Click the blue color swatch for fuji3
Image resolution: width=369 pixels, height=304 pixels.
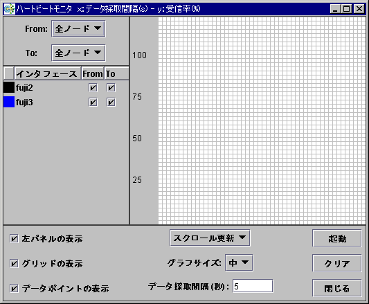tap(9, 102)
